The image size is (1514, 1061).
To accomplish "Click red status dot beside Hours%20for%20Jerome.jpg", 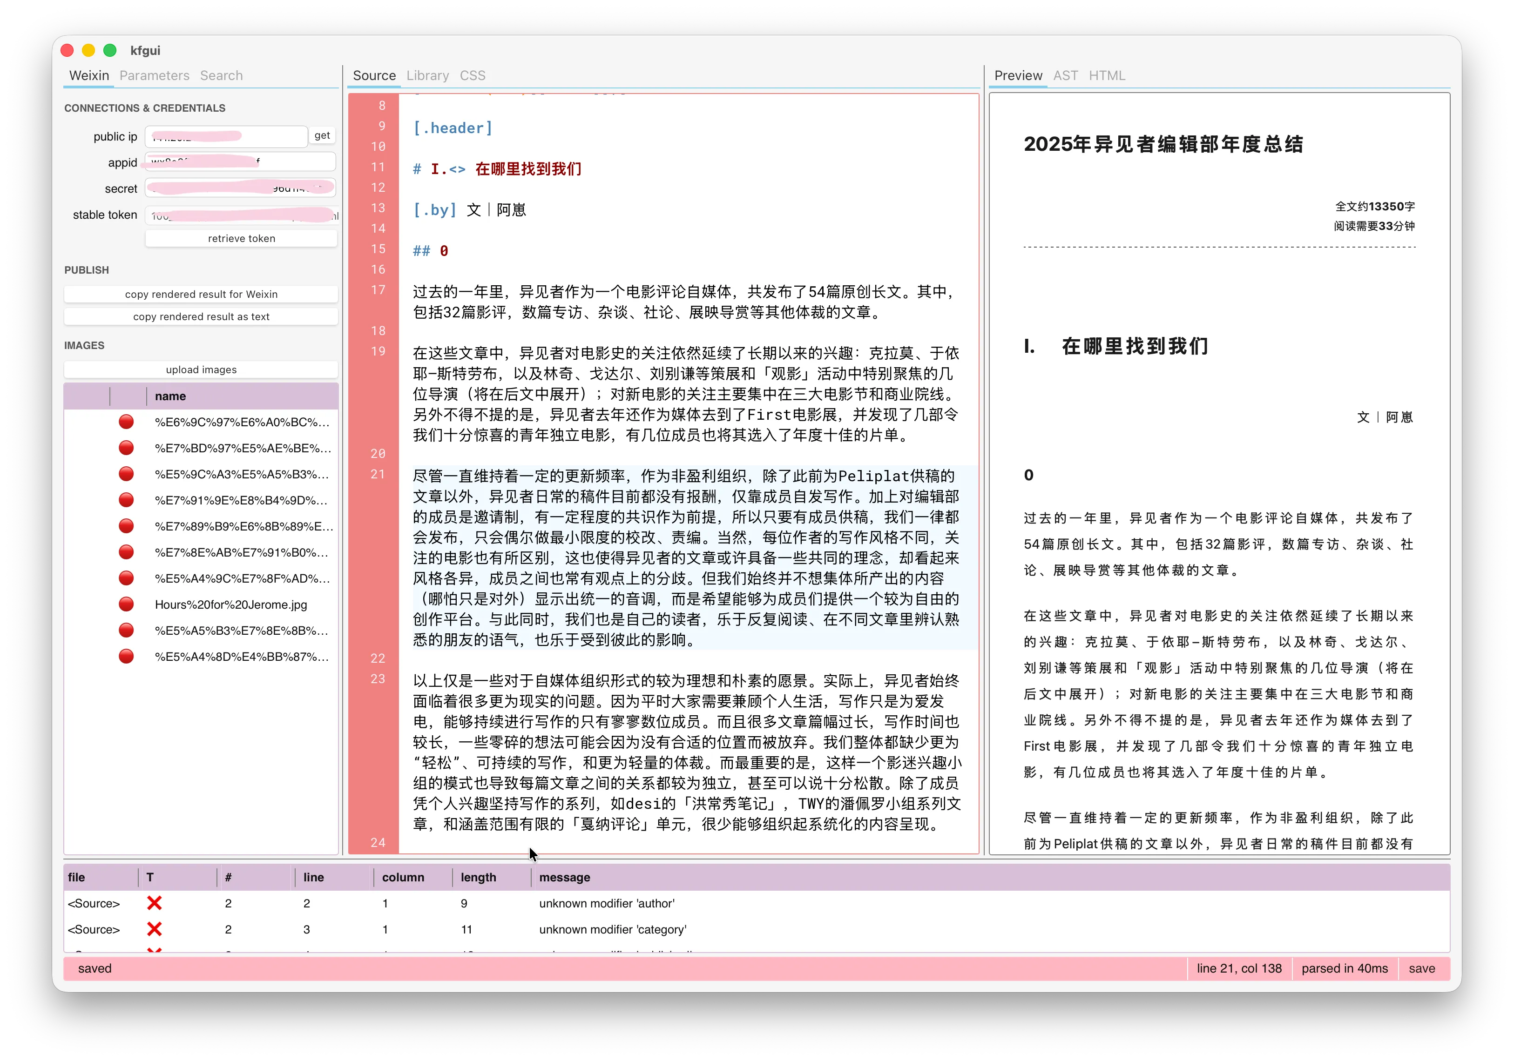I will click(x=126, y=604).
